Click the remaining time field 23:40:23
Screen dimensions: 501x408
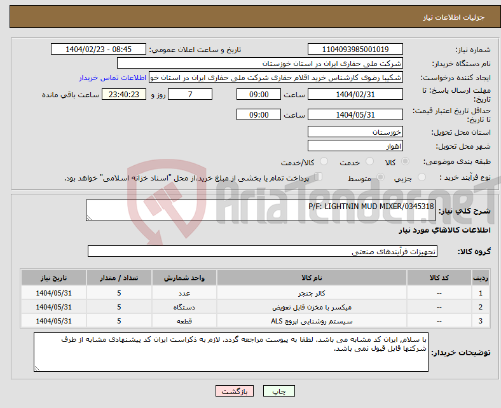(x=124, y=94)
